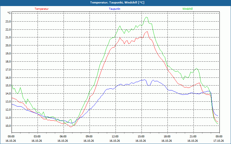Click the chart title bar text
This screenshot has width=231, height=144.
click(x=117, y=3)
